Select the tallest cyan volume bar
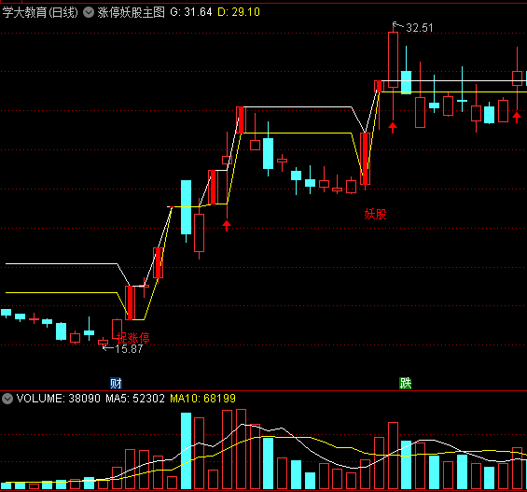 click(186, 451)
